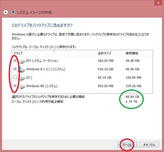Click the キャンセル button
This screenshot has width=164, height=152.
pyautogui.click(x=149, y=145)
